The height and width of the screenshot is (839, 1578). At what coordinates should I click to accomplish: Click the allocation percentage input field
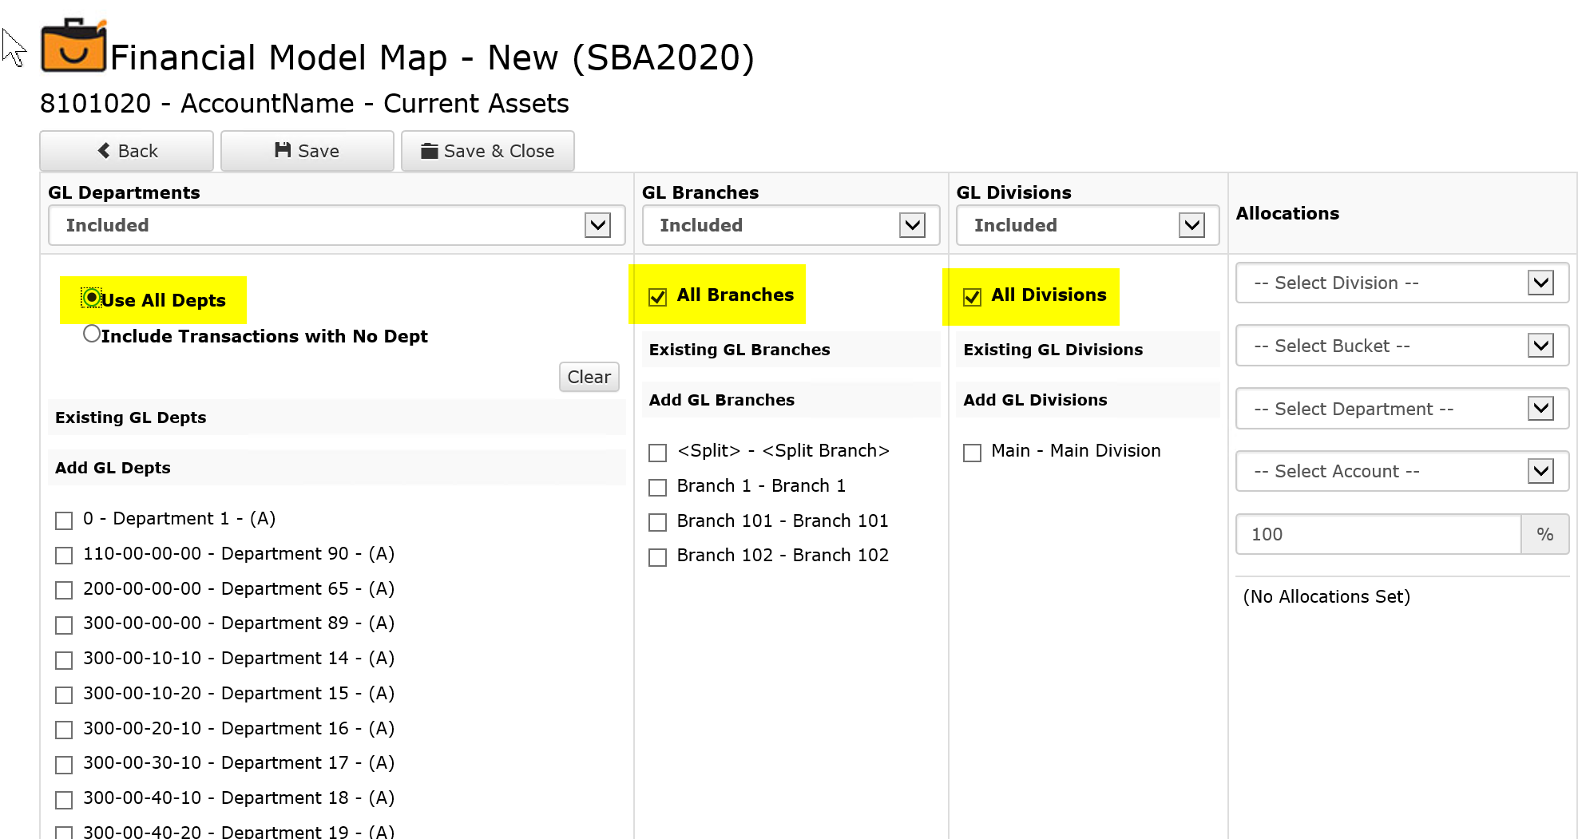[x=1378, y=534]
